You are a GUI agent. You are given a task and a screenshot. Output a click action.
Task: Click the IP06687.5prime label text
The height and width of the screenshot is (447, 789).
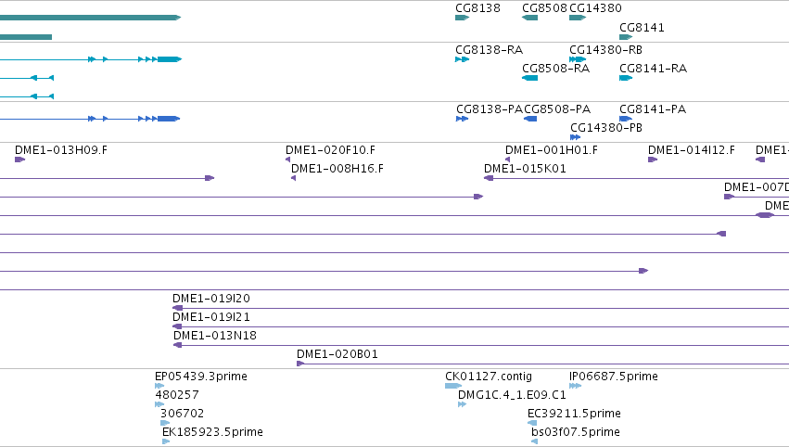click(614, 377)
